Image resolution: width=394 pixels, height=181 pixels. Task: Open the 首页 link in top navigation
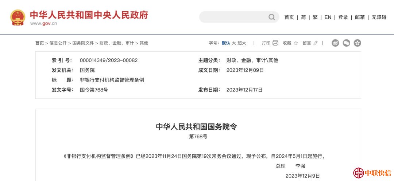pyautogui.click(x=289, y=17)
